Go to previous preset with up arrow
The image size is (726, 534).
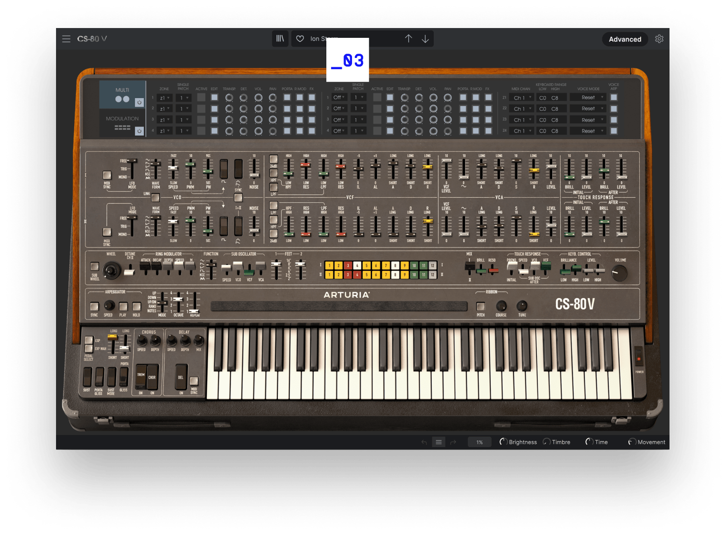pos(409,39)
